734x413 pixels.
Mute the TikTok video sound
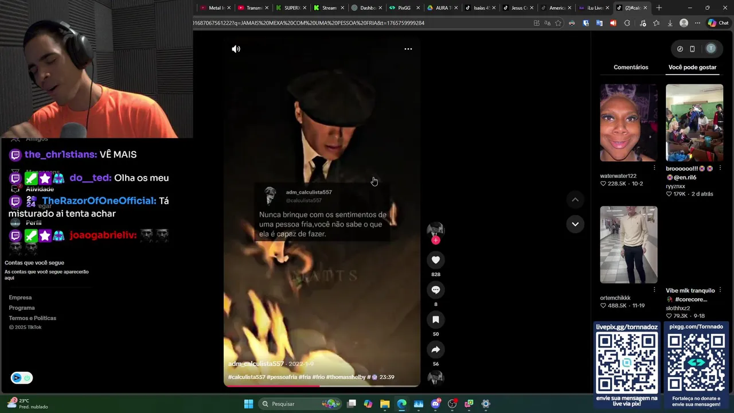236,49
